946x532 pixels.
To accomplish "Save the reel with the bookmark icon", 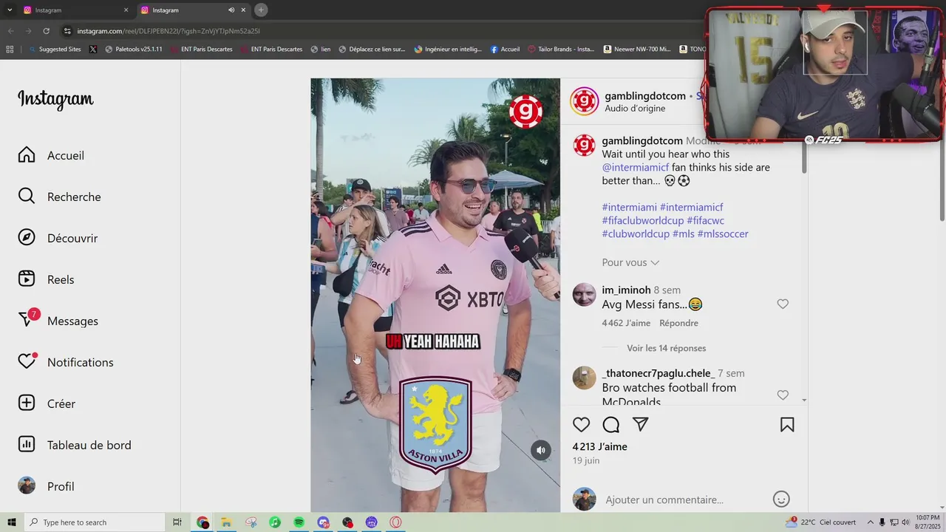I will coord(787,425).
